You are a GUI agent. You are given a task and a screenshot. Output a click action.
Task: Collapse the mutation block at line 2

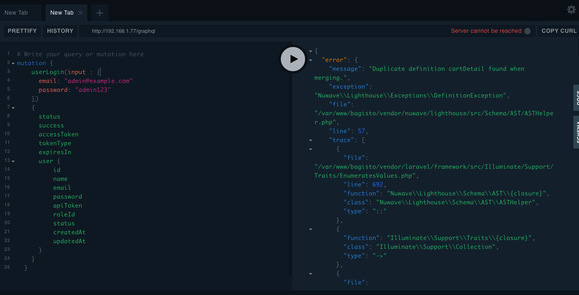[13, 64]
